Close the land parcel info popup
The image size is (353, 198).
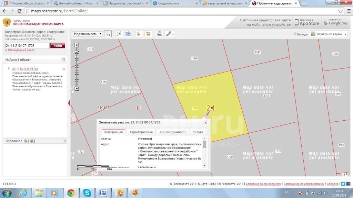pos(206,123)
